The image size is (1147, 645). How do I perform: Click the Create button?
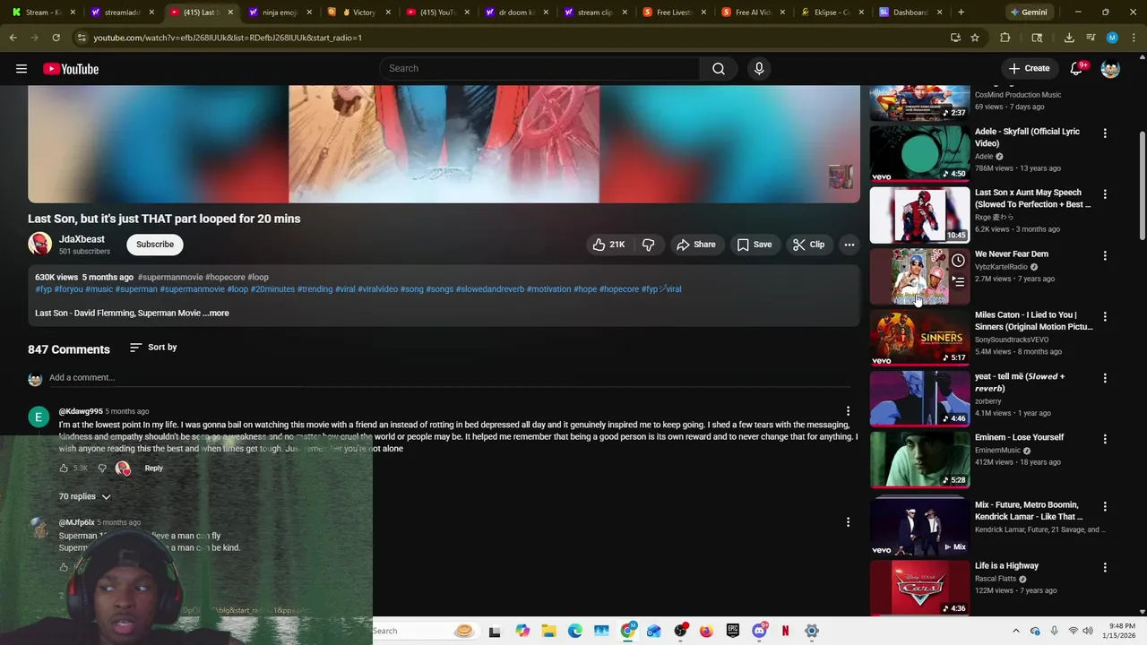pos(1029,69)
